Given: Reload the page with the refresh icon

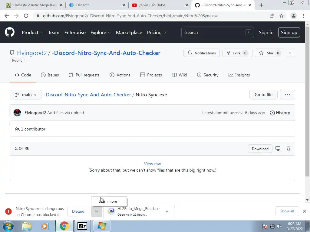Looking at the screenshot, I should click(x=26, y=16).
